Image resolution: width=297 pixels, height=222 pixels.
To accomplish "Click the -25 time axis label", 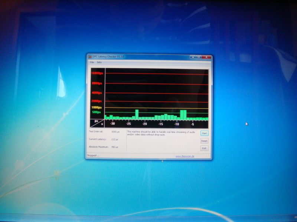I will point(128,124).
